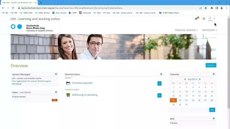Reload the current page

pyautogui.click(x=13, y=8)
